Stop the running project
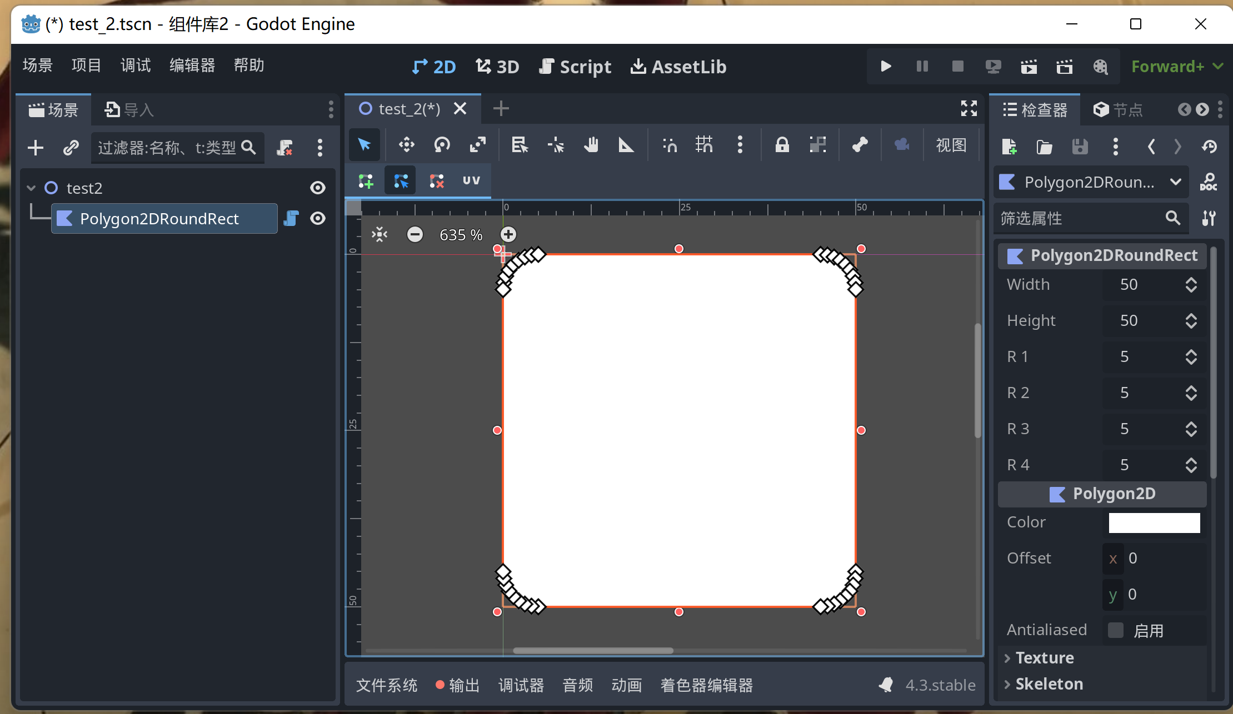1233x714 pixels. click(957, 67)
